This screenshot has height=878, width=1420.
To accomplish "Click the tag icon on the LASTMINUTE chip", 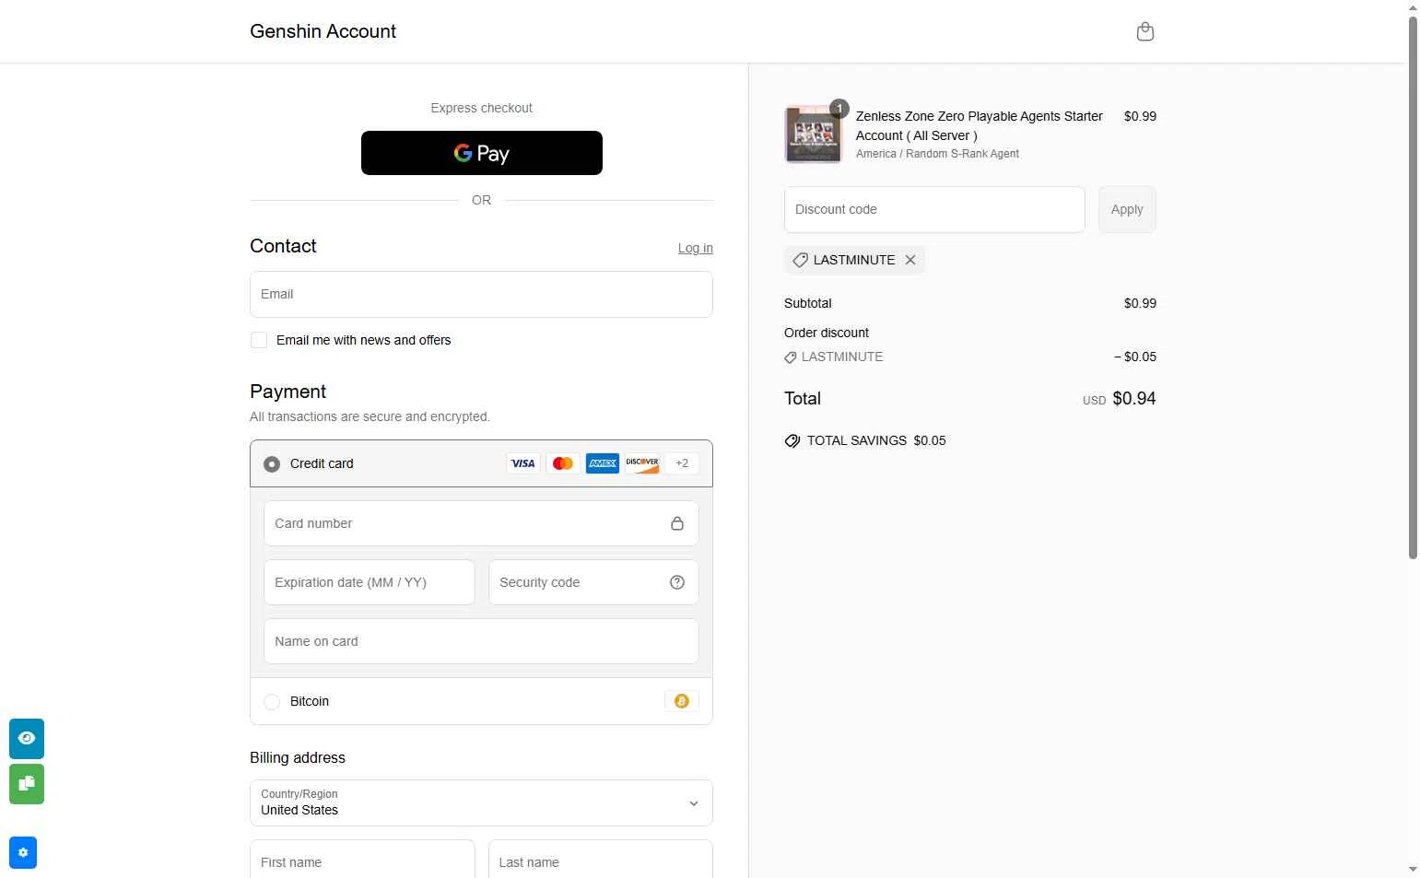I will (800, 260).
